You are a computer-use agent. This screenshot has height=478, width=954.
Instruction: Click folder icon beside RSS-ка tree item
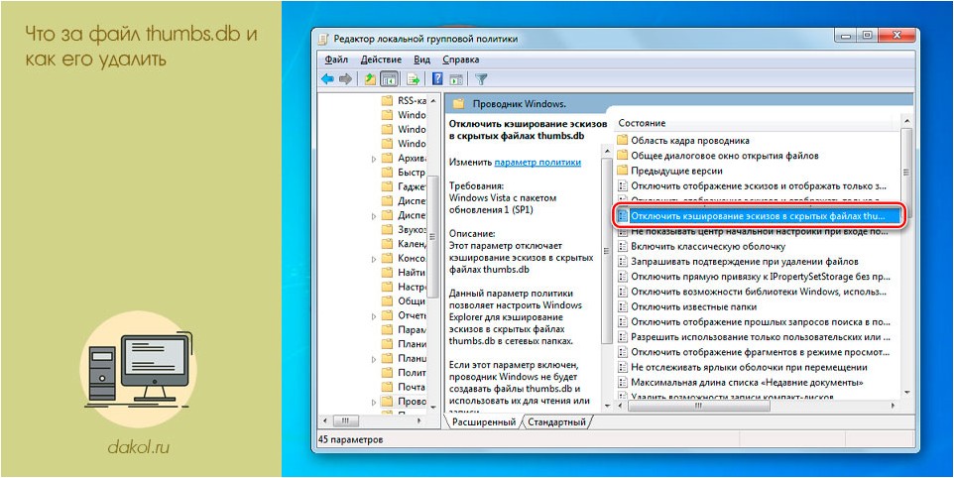(x=387, y=100)
